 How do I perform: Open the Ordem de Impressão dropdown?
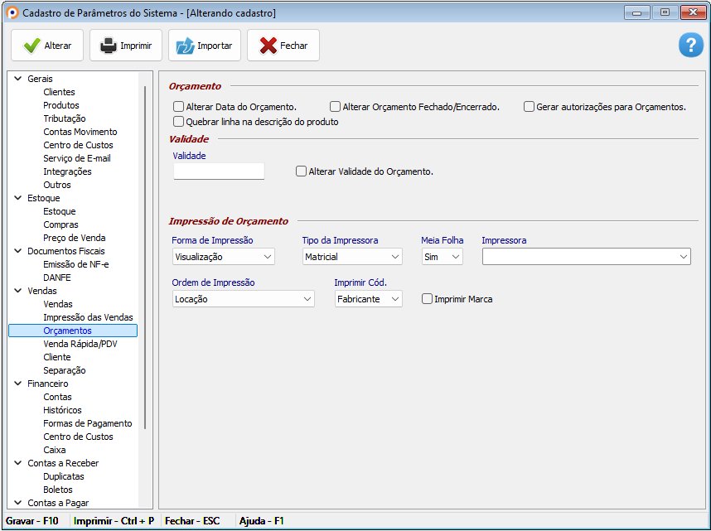243,299
